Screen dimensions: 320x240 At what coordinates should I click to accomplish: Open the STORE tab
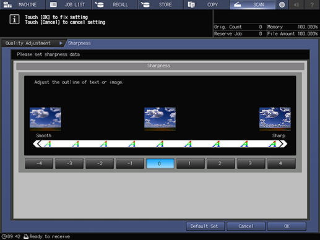tap(160, 4)
